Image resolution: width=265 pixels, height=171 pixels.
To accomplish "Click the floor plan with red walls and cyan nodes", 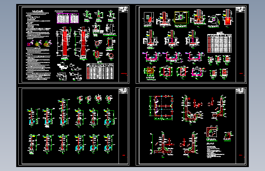I will click(161, 108).
